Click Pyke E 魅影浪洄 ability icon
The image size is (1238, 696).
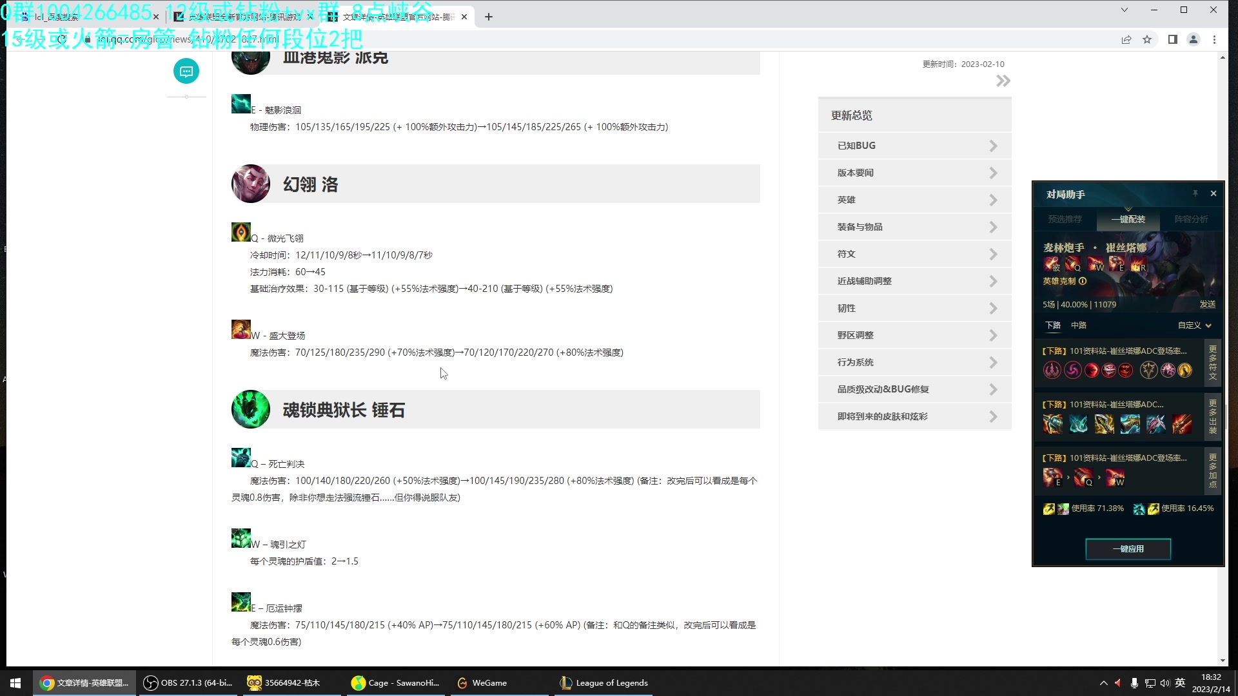(x=241, y=104)
